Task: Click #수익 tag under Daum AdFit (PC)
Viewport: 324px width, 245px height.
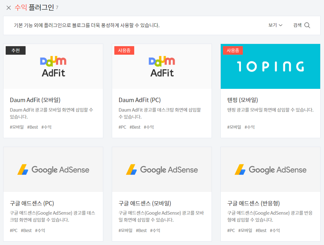Action: point(149,127)
